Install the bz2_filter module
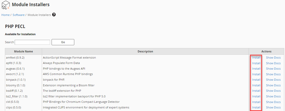The width and height of the screenshot is (285, 111). [256, 96]
